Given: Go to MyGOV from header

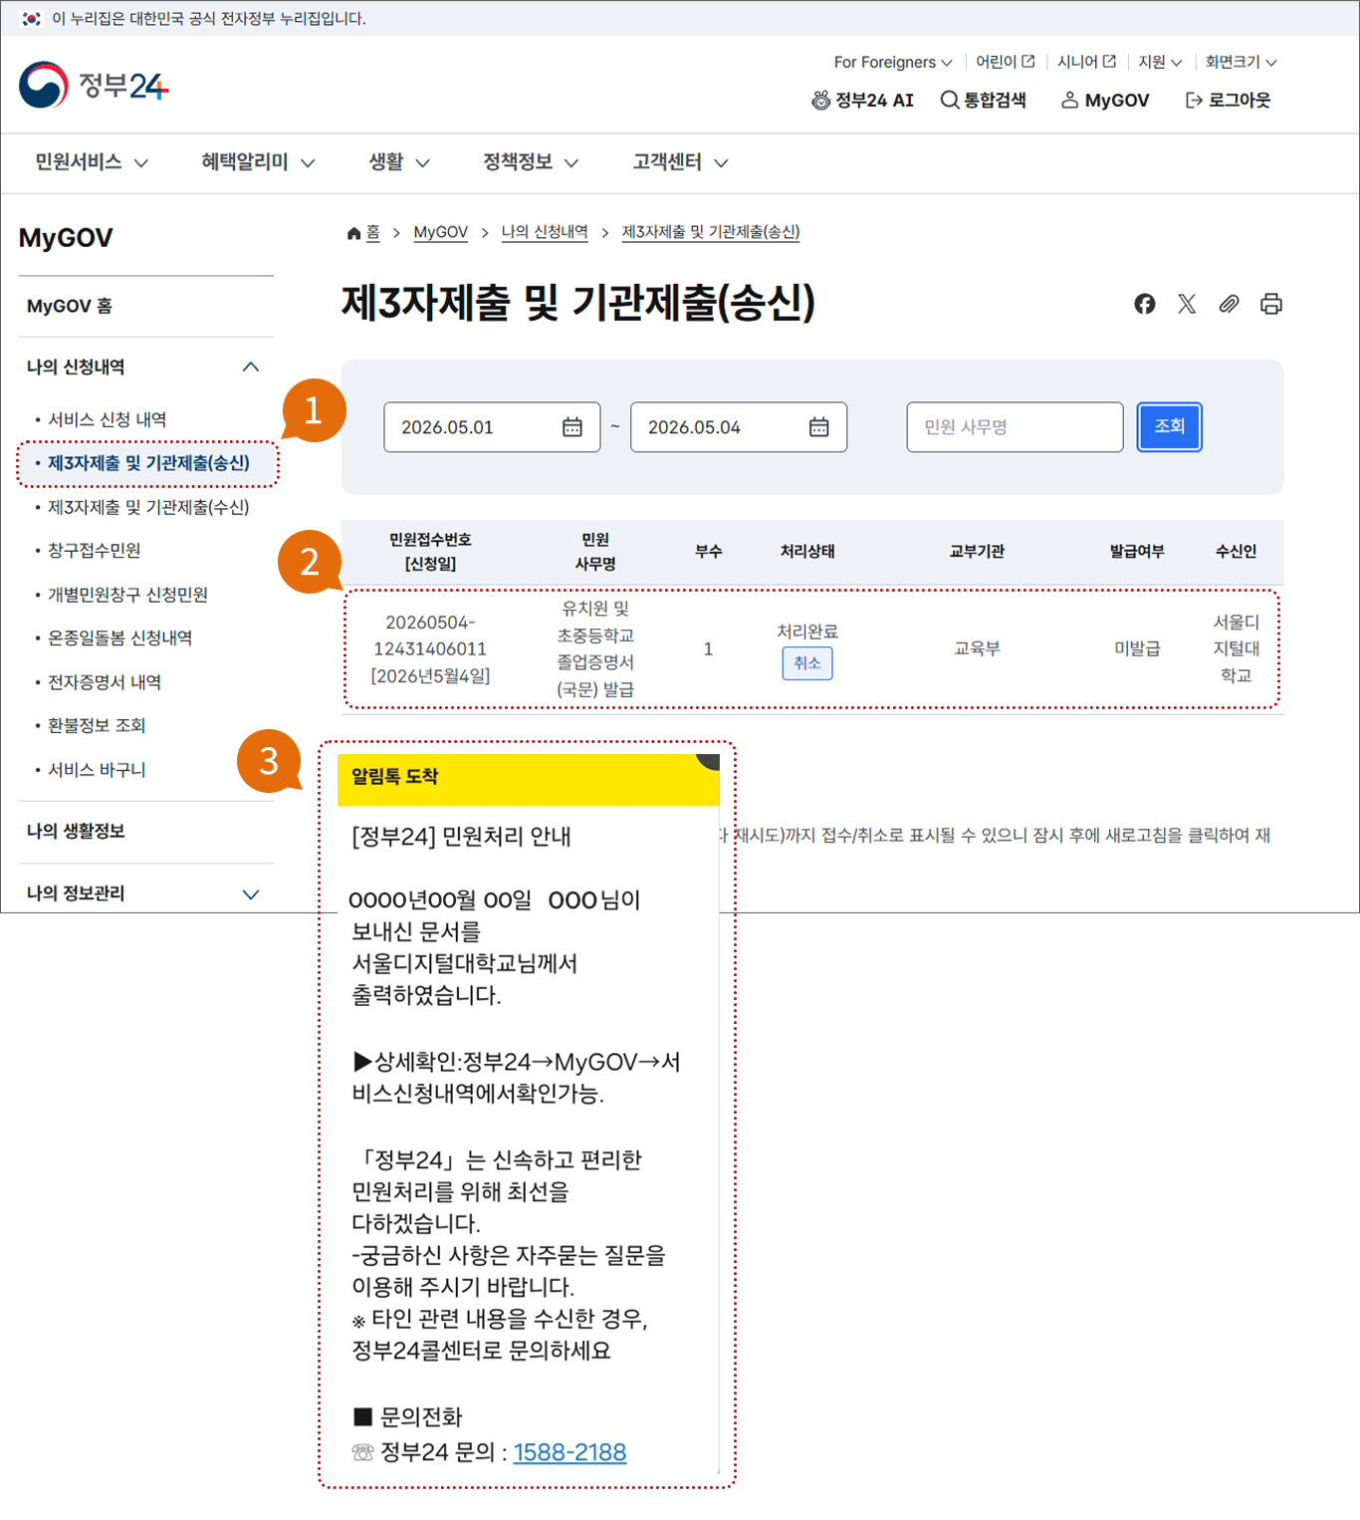Looking at the screenshot, I should click(x=1105, y=101).
